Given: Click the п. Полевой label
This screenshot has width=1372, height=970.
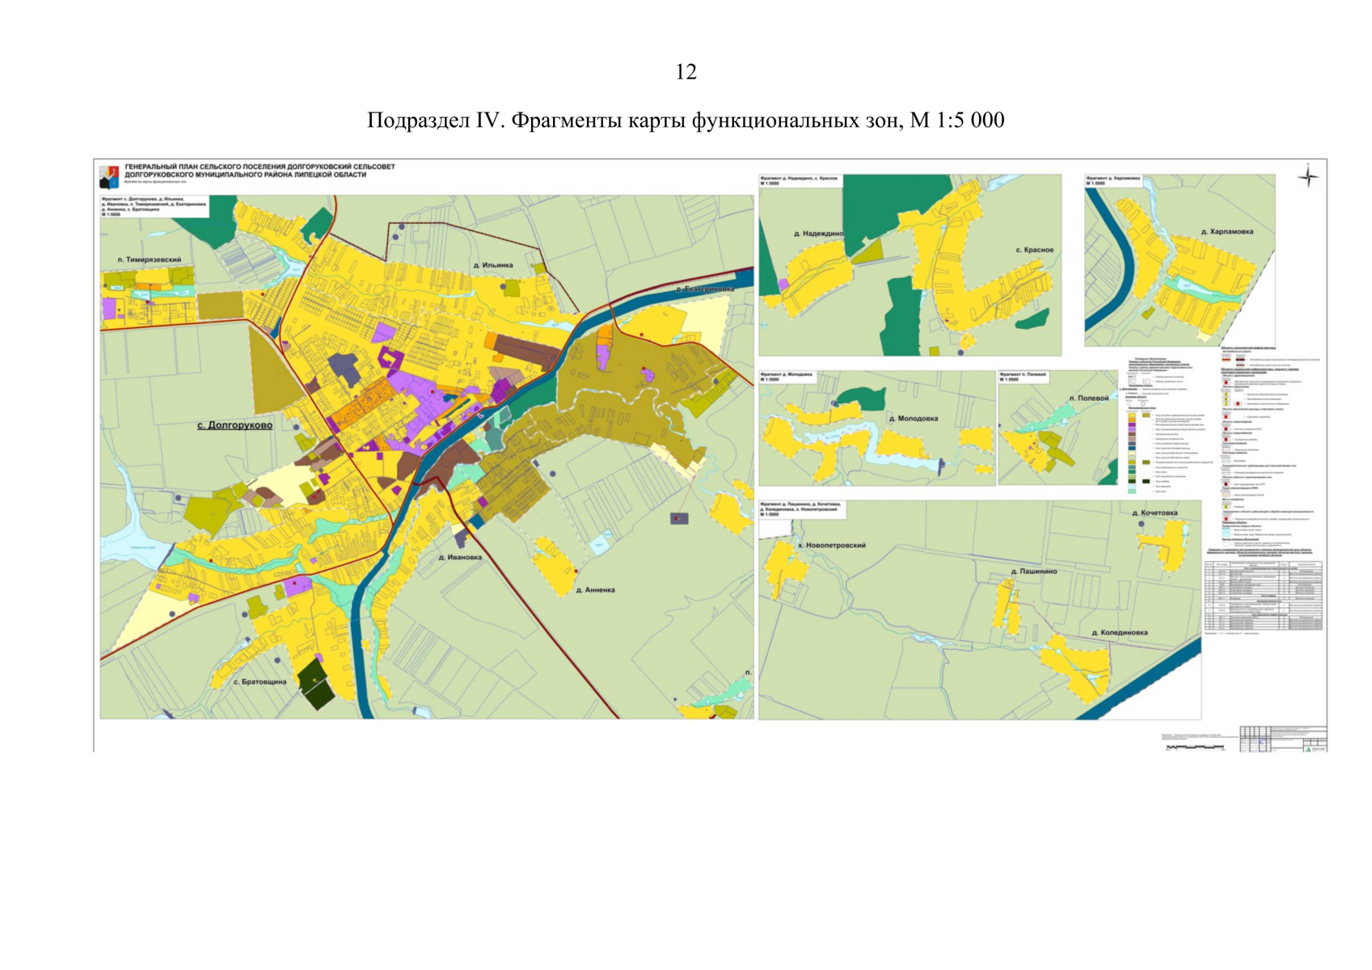Looking at the screenshot, I should point(1088,399).
